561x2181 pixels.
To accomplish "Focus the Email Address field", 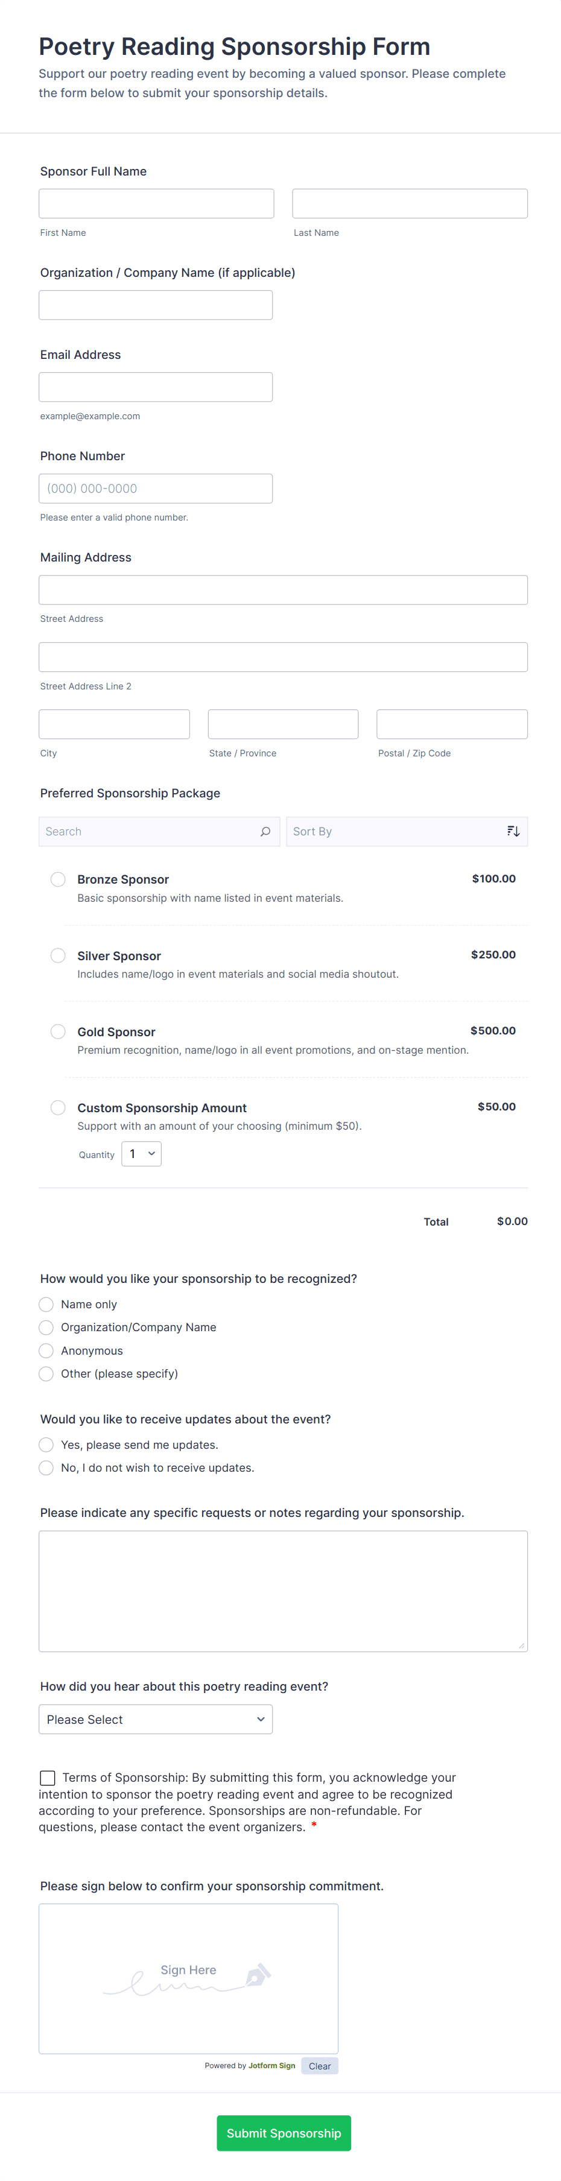I will pos(156,387).
